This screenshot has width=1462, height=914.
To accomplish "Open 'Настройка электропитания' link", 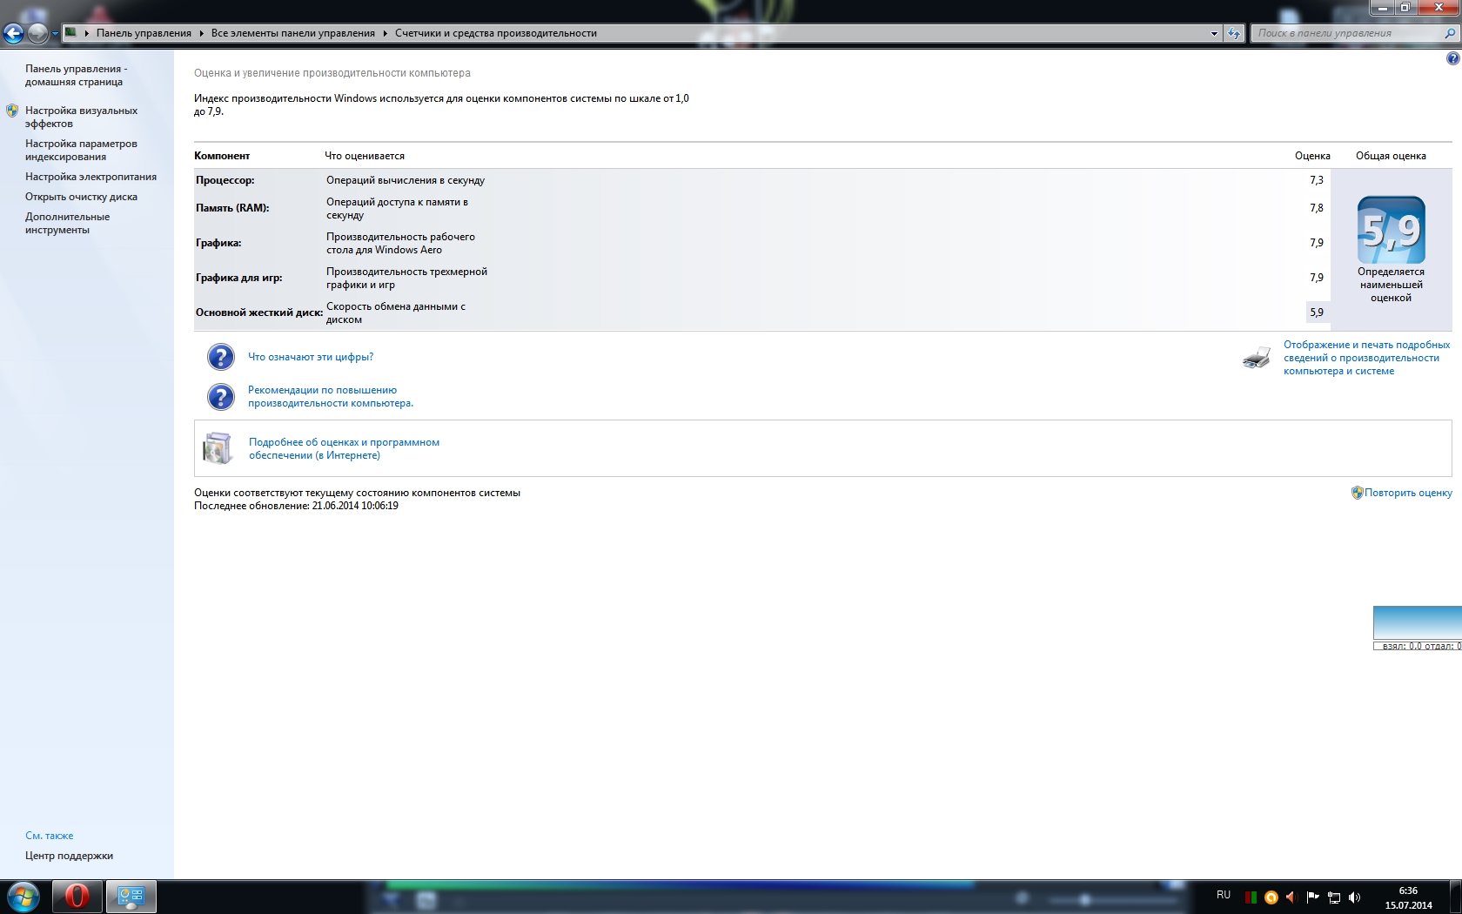I will (91, 177).
